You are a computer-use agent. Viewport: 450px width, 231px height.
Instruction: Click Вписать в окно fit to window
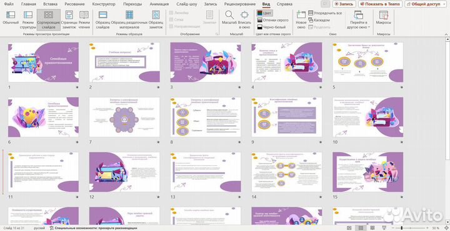pos(244,19)
